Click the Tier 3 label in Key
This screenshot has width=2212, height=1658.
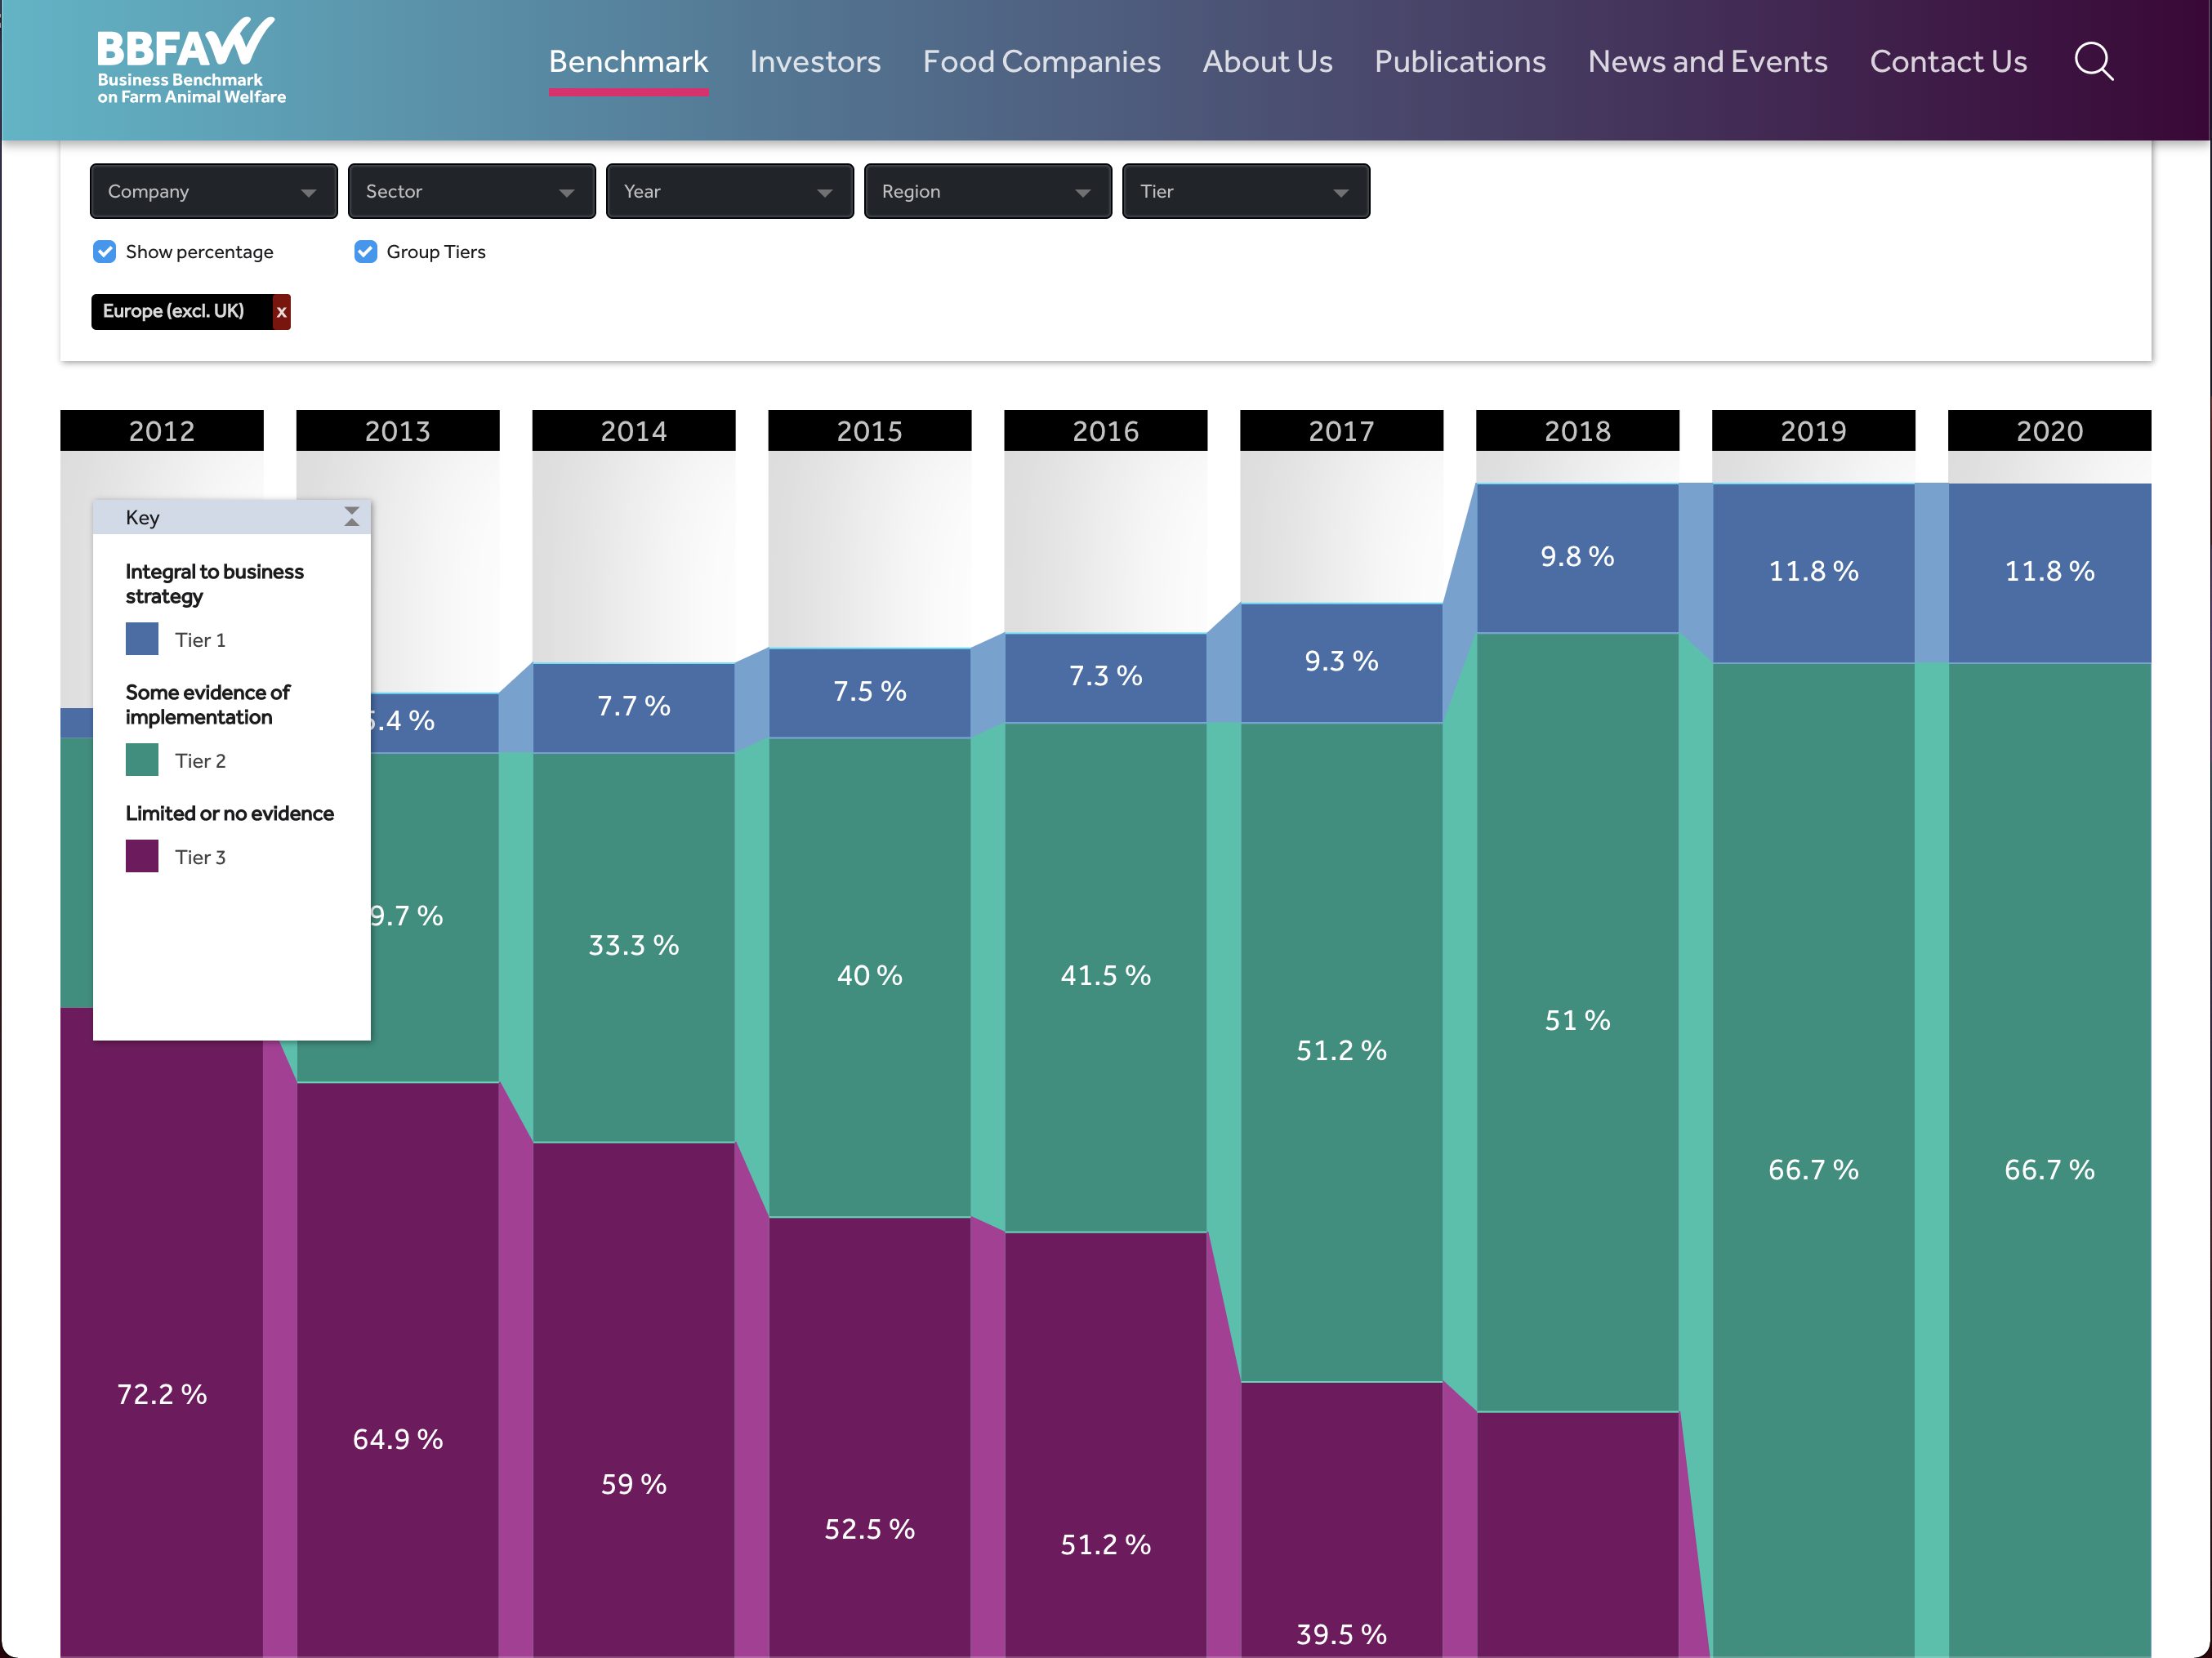[x=200, y=857]
